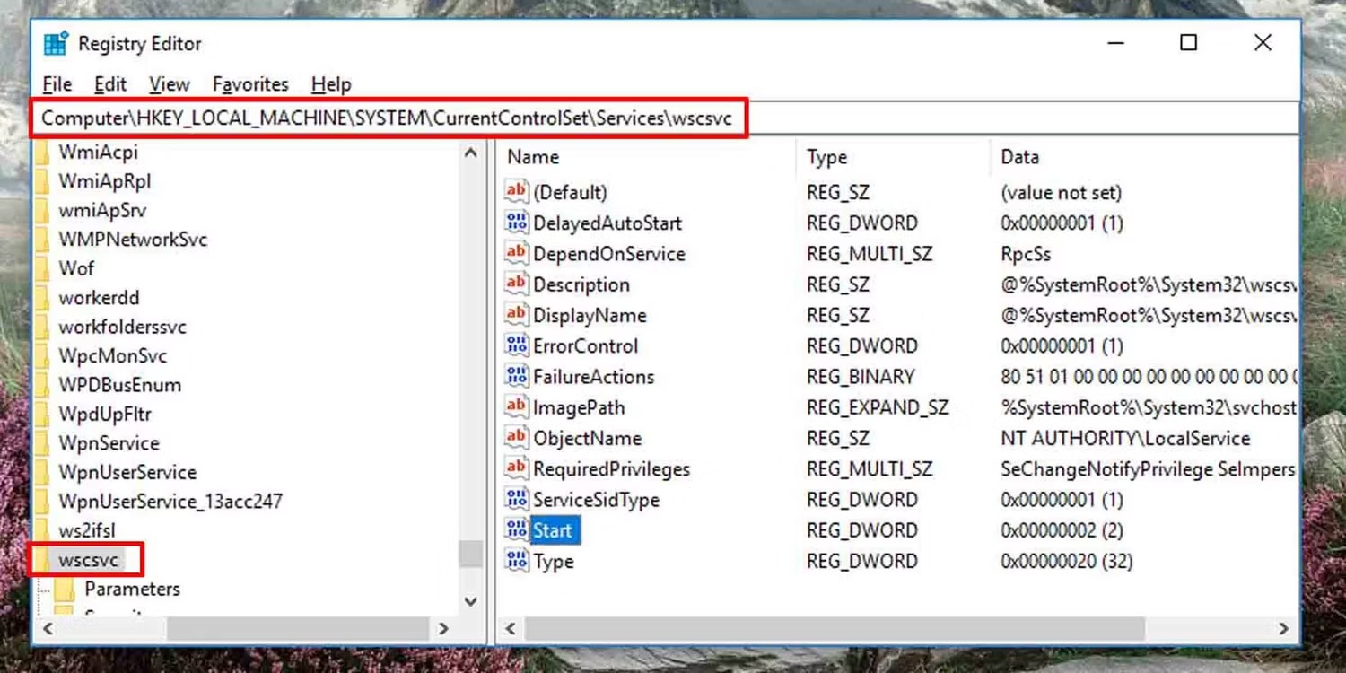Click the DisplayName string value icon
Image resolution: width=1346 pixels, height=673 pixels.
pos(517,315)
